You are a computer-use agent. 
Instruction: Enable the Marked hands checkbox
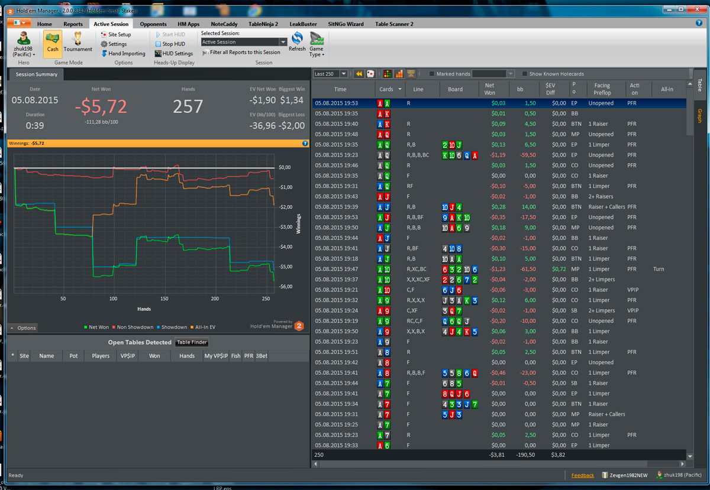[x=431, y=74]
